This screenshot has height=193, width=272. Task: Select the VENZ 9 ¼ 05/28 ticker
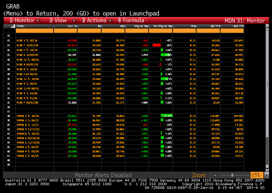tap(27, 94)
